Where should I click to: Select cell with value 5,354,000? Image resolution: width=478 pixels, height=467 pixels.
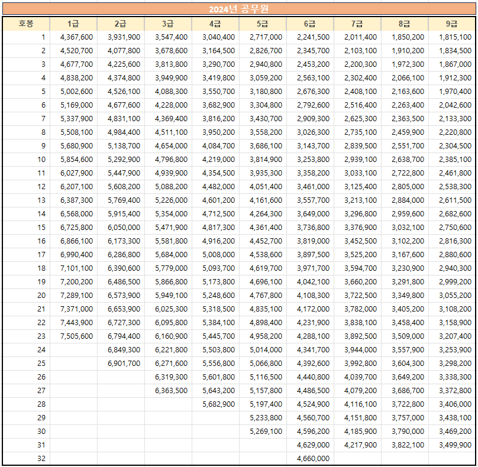click(168, 214)
